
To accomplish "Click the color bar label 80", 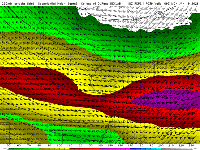I will tap(39, 145).
